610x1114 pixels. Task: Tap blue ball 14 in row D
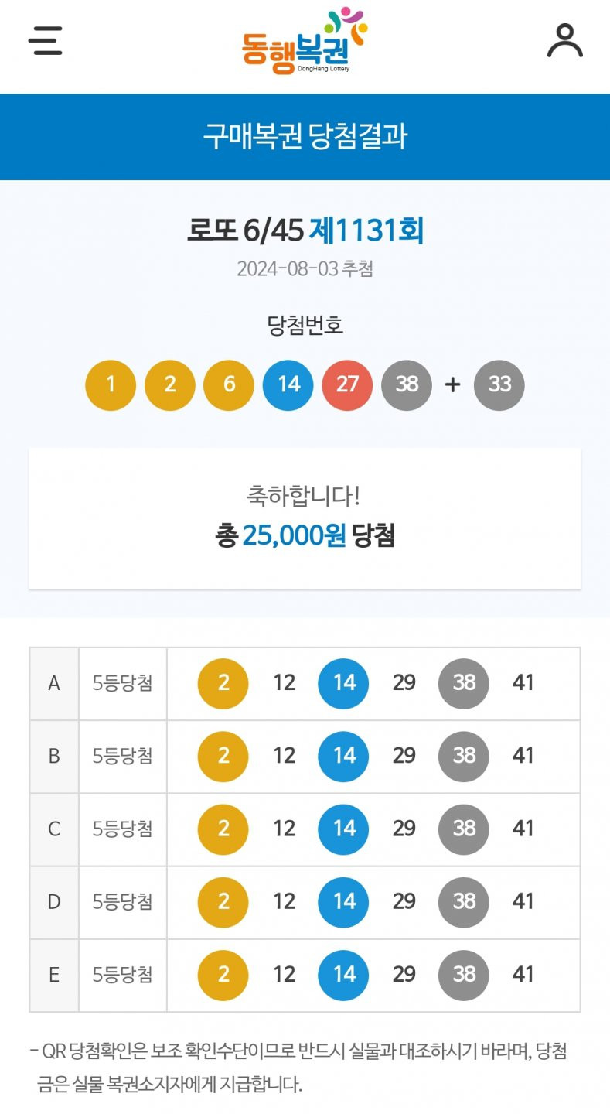(x=343, y=902)
